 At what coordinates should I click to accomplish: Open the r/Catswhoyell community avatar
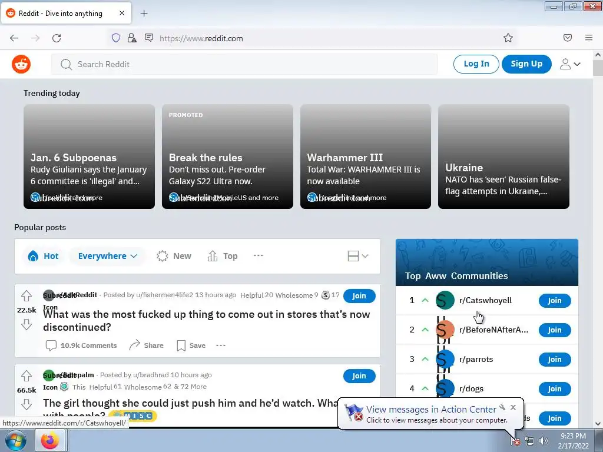pyautogui.click(x=445, y=301)
